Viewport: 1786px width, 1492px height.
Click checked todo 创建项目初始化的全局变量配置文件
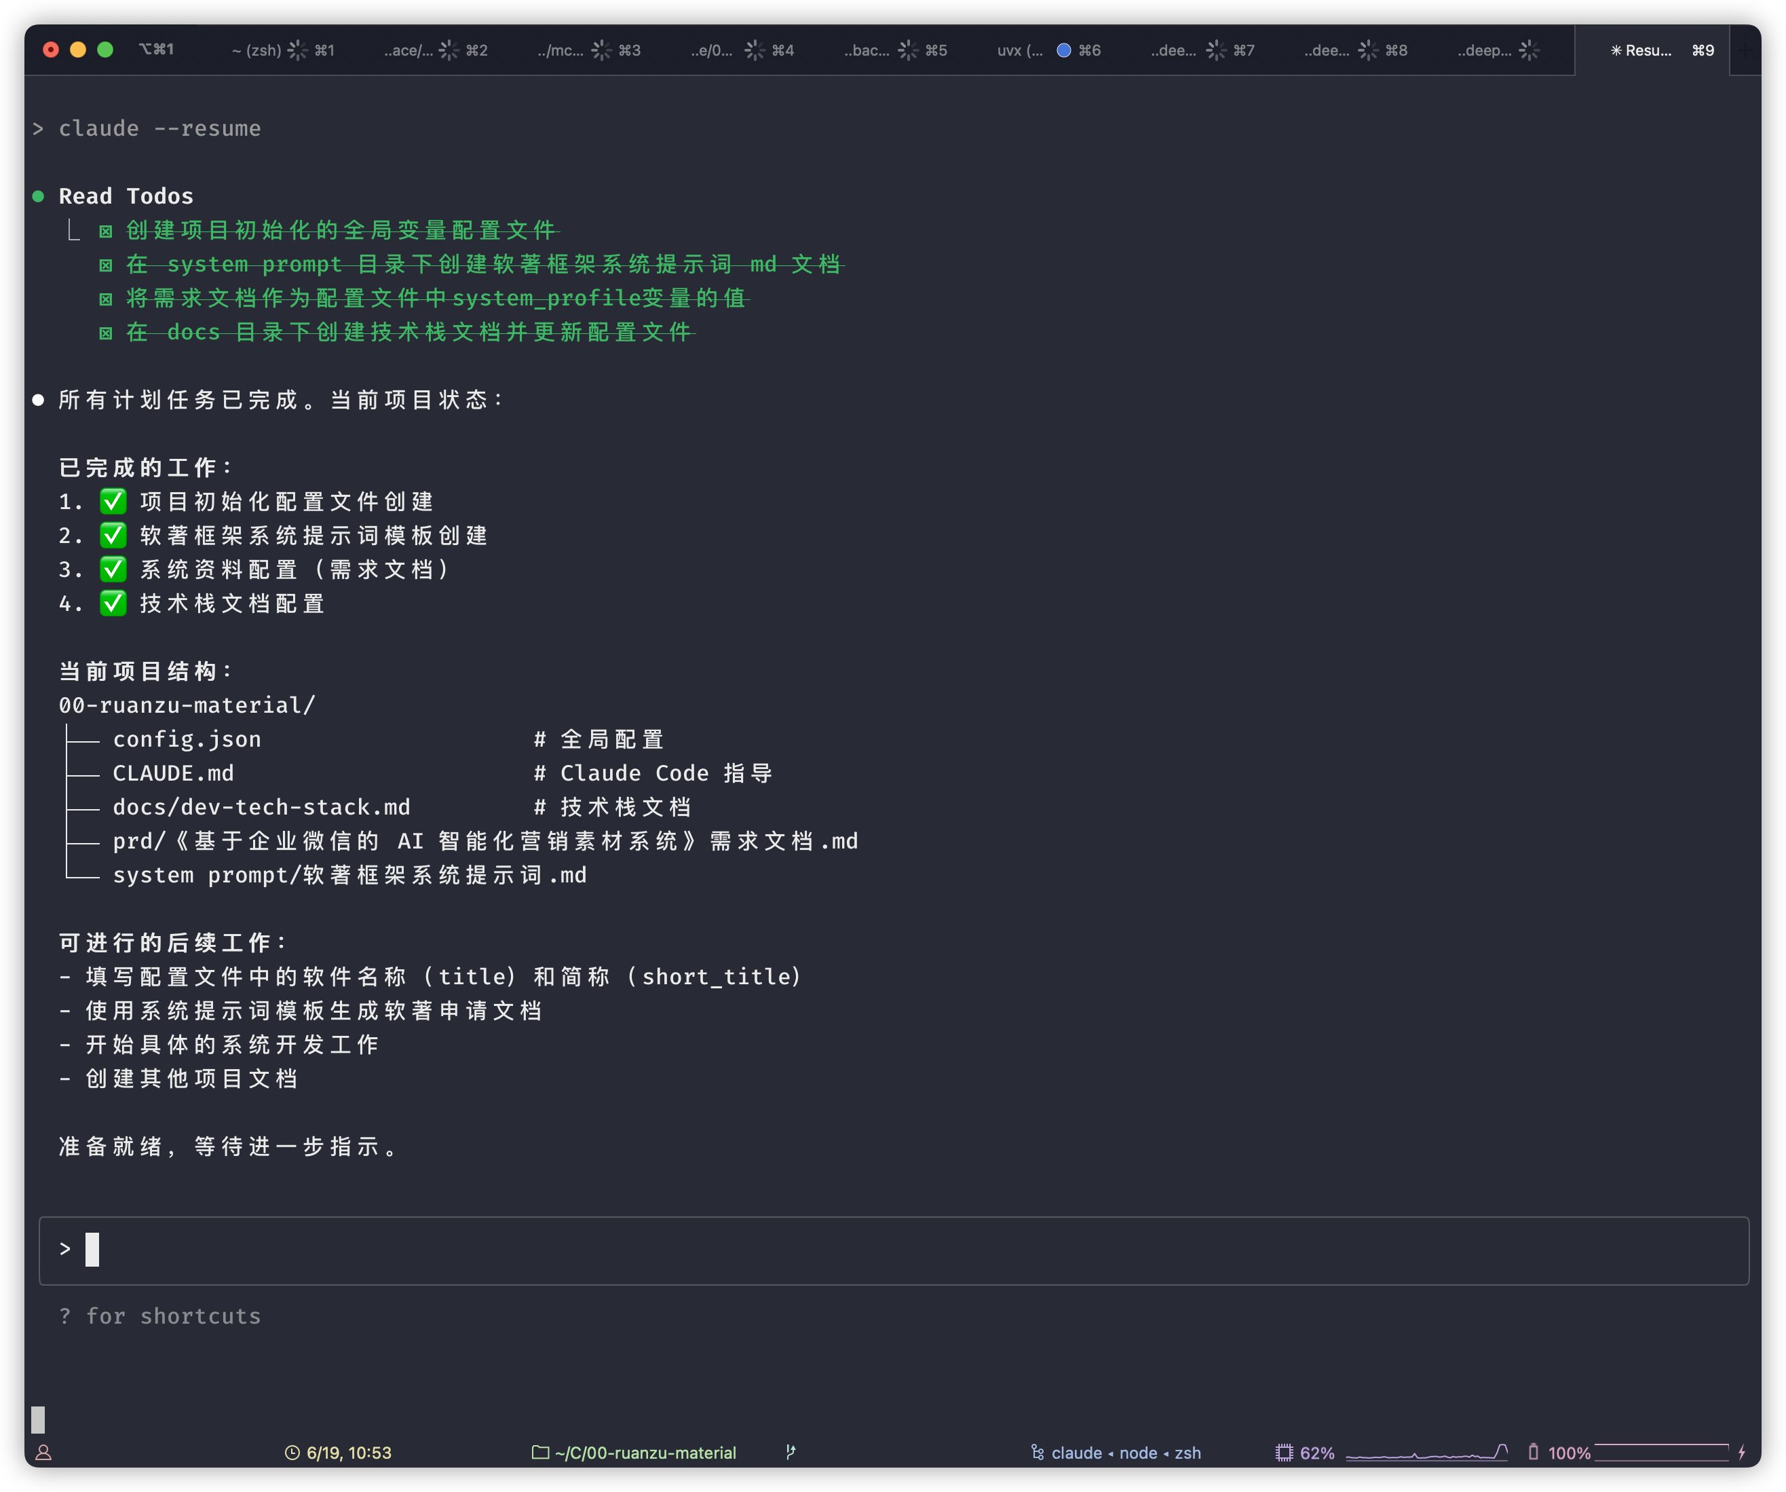pyautogui.click(x=340, y=231)
